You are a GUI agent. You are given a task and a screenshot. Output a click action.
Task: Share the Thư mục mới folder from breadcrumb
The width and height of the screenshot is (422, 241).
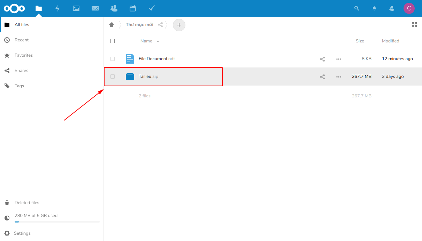tap(160, 25)
